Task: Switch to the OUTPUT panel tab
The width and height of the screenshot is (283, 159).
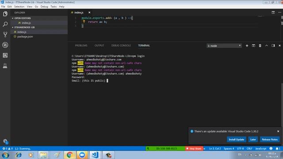Action: pyautogui.click(x=99, y=45)
